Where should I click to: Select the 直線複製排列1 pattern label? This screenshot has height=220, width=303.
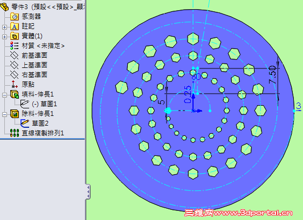pyautogui.click(x=43, y=133)
